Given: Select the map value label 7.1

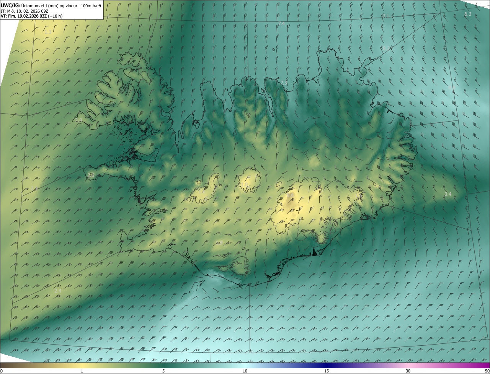Looking at the screenshot, I should coord(386,16).
